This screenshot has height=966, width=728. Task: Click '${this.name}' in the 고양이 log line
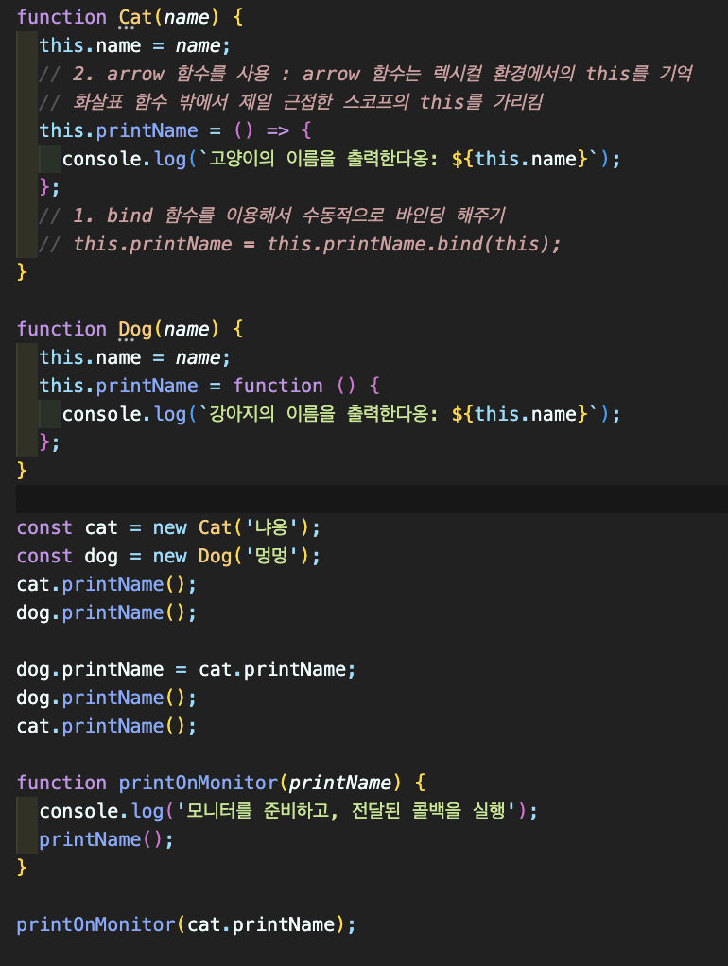520,159
